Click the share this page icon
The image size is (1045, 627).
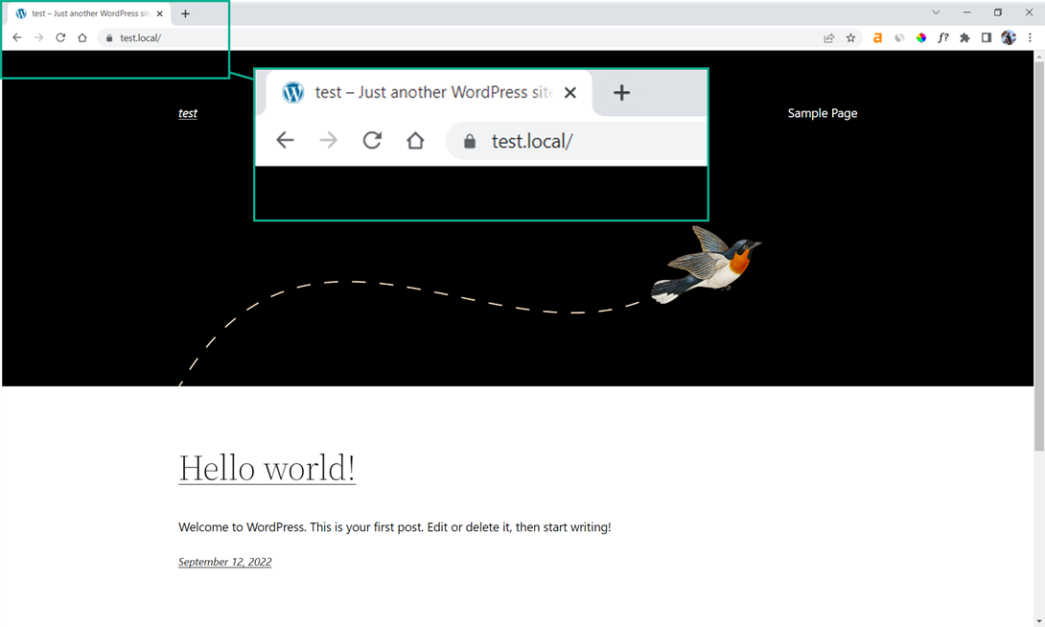click(x=828, y=38)
